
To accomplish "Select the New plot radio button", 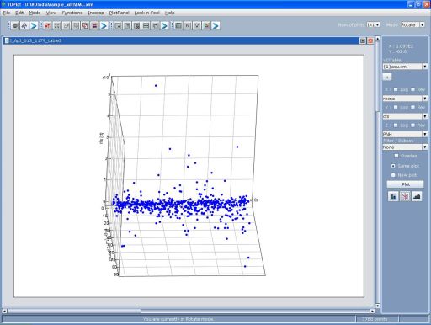I will pos(393,175).
